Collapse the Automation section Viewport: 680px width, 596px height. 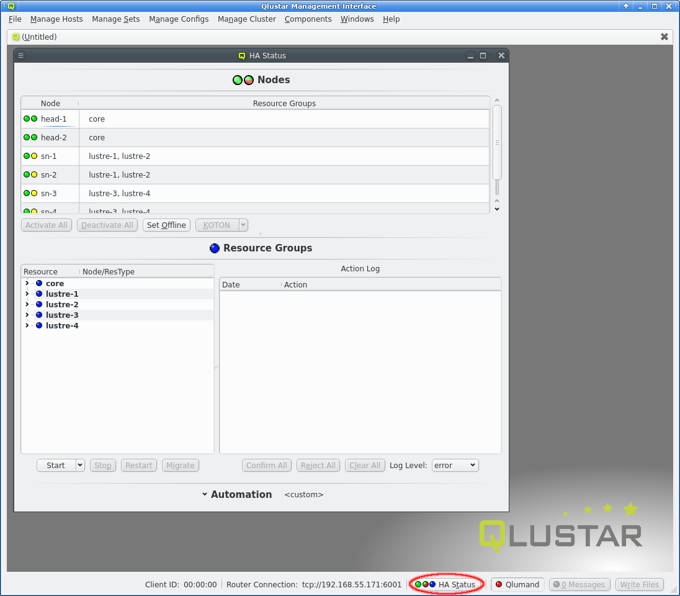pyautogui.click(x=205, y=494)
